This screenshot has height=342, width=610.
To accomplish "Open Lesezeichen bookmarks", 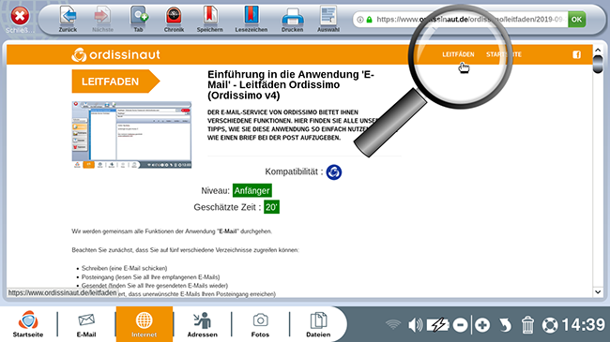I will point(252,19).
